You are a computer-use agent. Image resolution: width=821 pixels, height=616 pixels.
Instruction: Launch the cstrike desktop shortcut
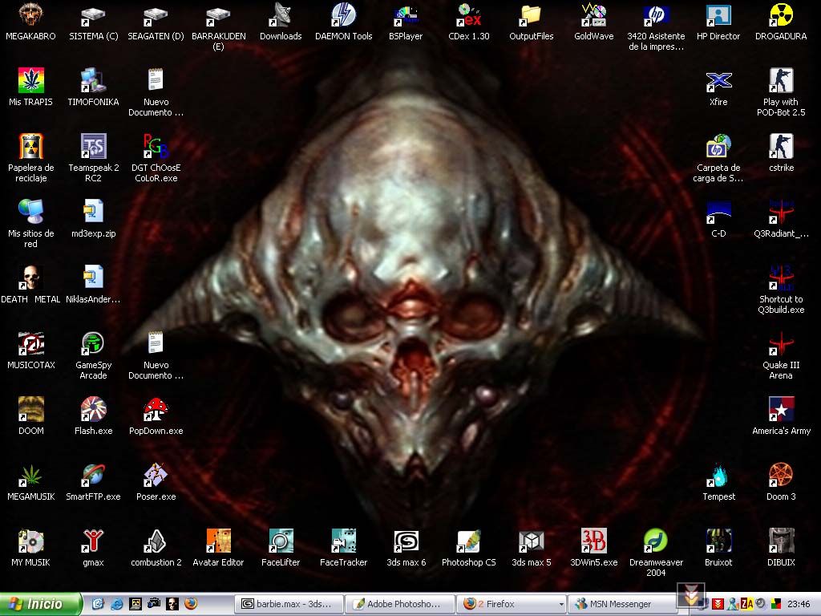[x=781, y=146]
